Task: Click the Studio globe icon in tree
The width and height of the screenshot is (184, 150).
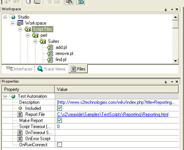Action: point(13,17)
